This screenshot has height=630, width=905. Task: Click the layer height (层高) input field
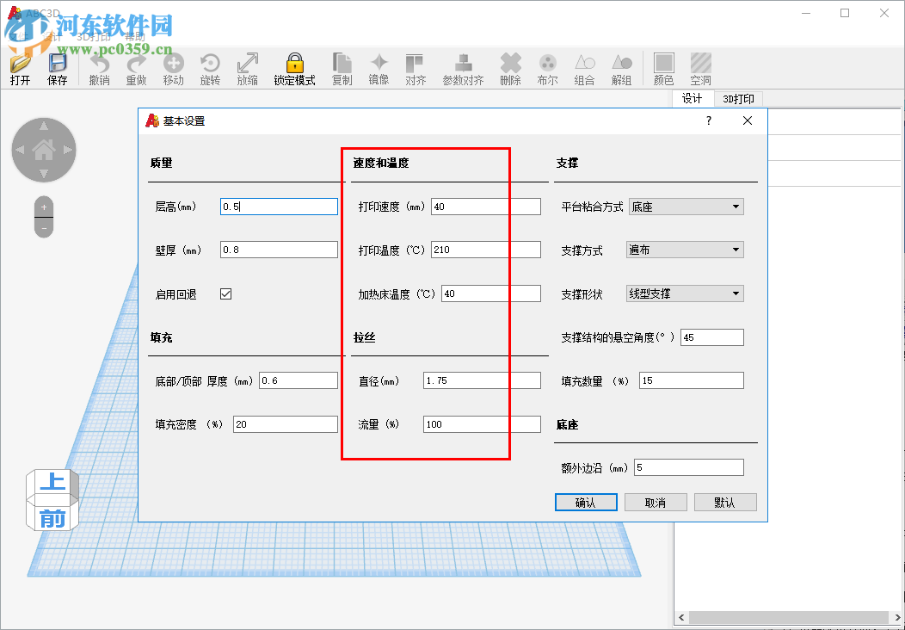279,207
